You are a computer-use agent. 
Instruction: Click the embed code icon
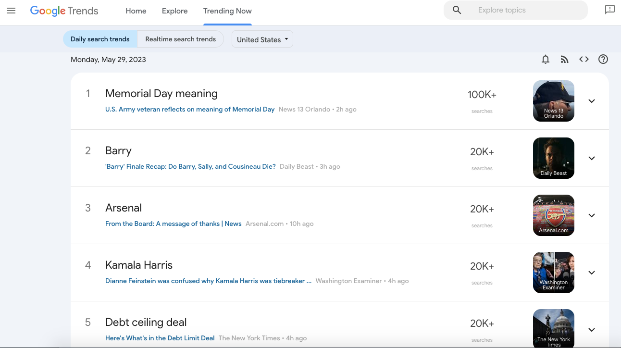pos(584,59)
